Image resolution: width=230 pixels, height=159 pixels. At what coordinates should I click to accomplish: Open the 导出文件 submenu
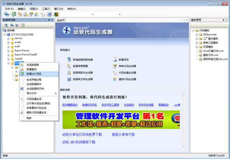(39, 93)
